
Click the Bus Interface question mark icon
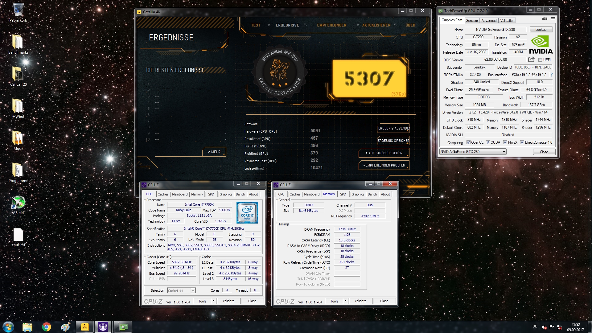[552, 75]
